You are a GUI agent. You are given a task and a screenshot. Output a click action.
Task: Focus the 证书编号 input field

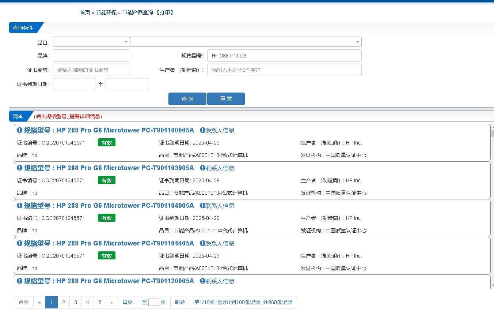(91, 70)
